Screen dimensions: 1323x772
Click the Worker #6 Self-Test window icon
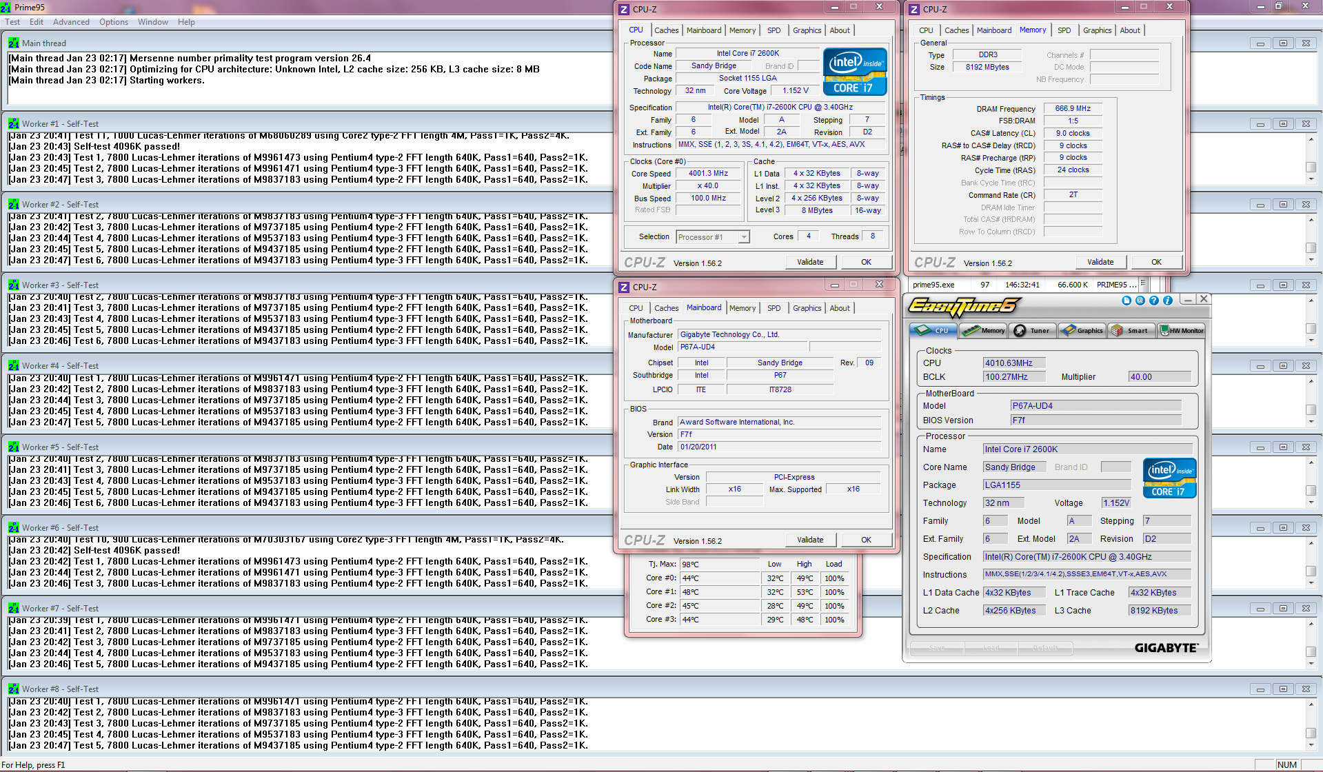(x=14, y=527)
